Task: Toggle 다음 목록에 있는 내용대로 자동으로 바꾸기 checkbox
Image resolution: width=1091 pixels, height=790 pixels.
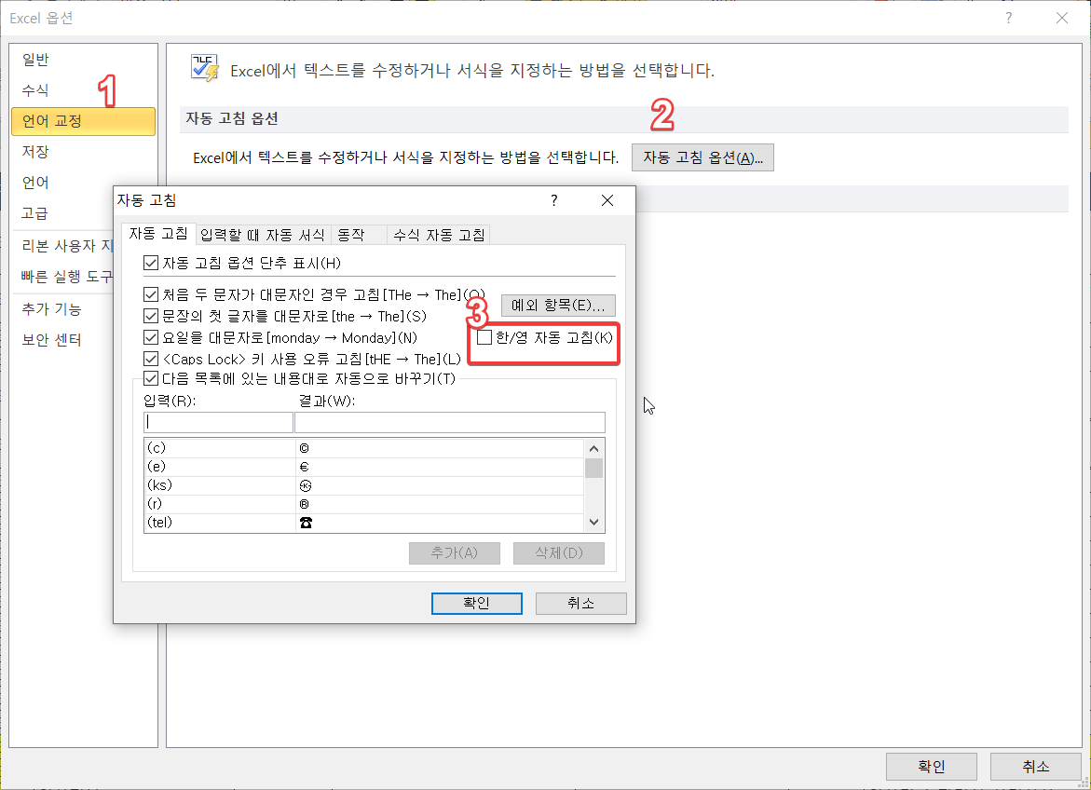Action: (x=151, y=378)
